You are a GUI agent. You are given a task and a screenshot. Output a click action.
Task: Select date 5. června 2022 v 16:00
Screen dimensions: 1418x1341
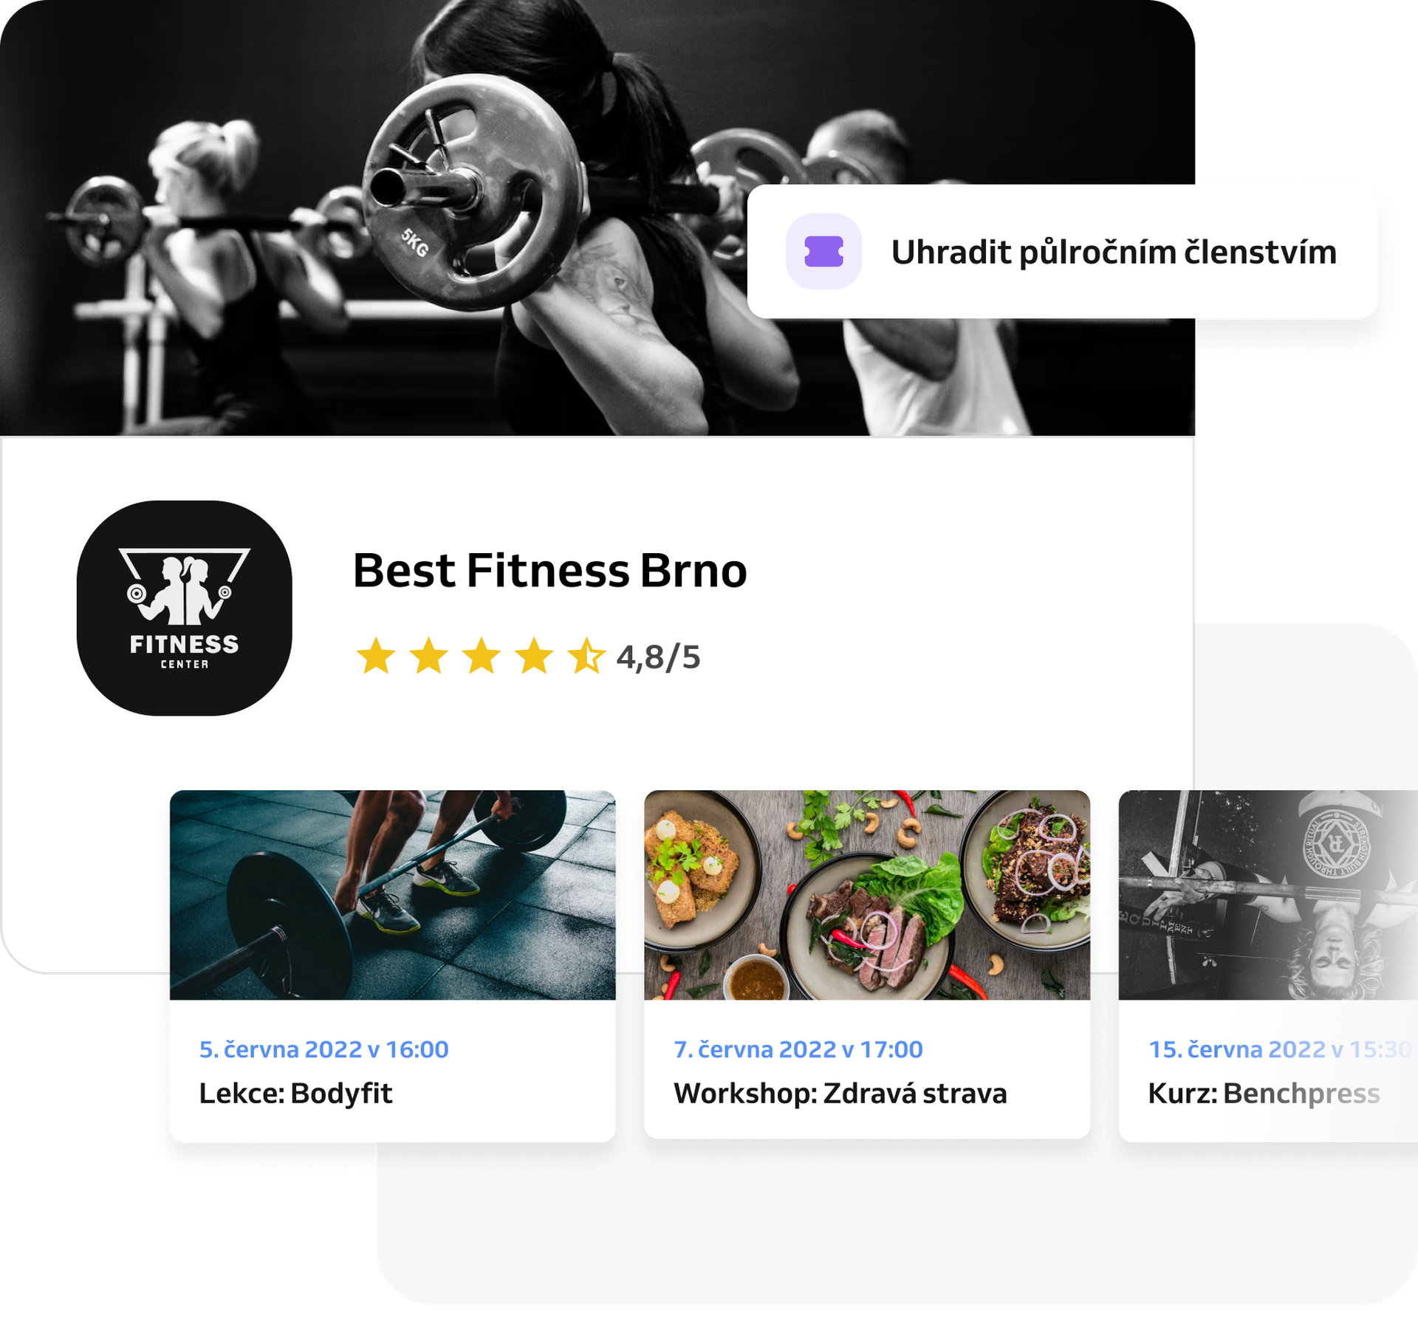324,1049
